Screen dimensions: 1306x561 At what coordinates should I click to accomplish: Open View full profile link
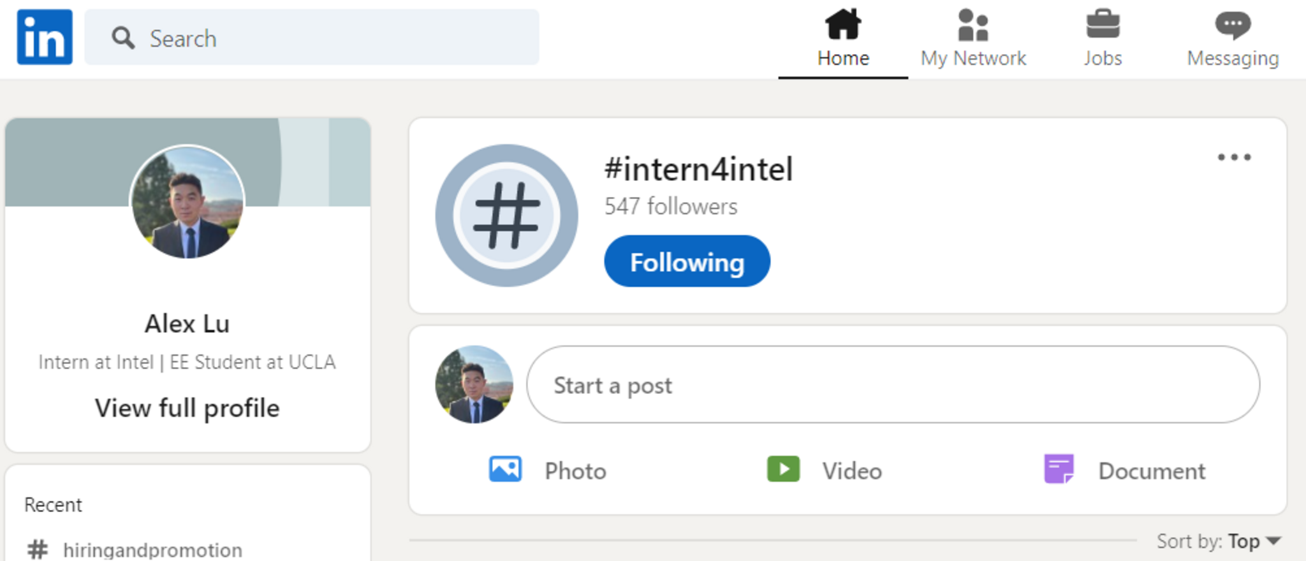pyautogui.click(x=187, y=408)
